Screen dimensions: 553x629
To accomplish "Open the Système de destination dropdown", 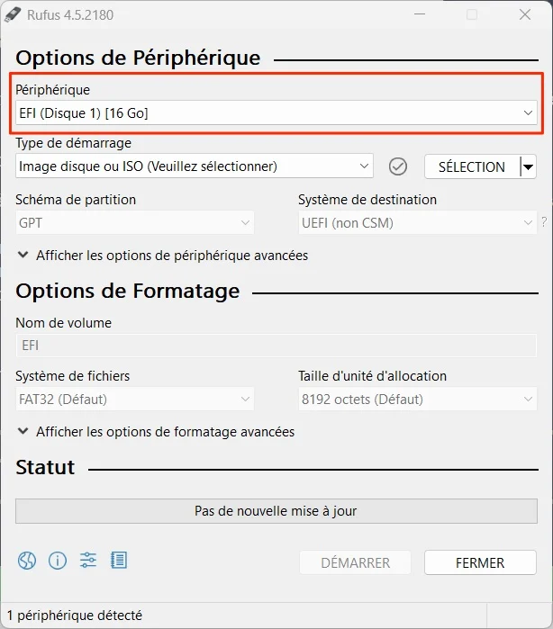I will click(x=417, y=222).
